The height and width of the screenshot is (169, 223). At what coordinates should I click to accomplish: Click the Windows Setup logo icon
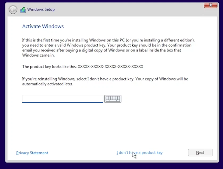[x=23, y=10]
